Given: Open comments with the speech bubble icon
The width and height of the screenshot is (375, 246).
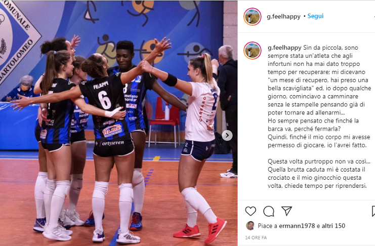Looking at the screenshot, I should 269,211.
